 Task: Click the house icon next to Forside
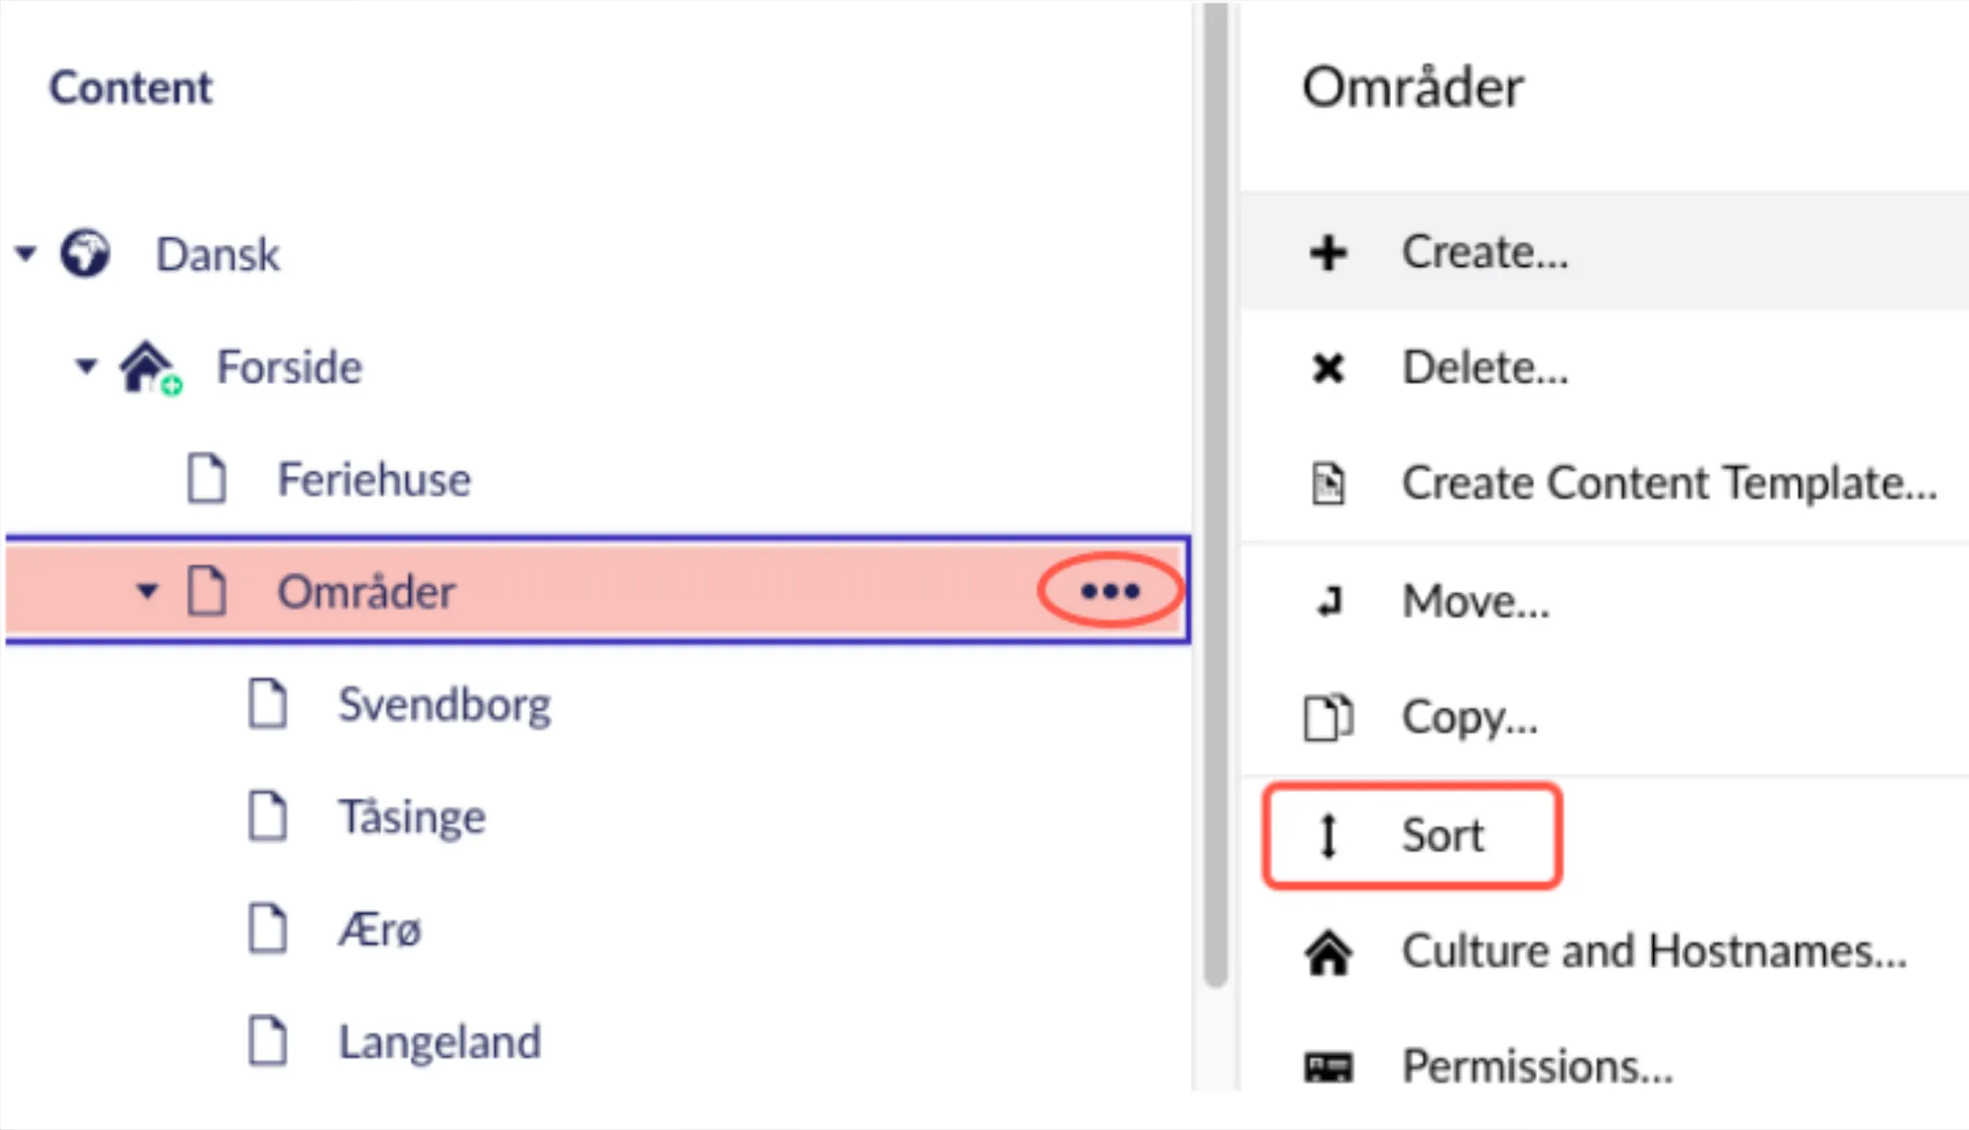click(x=150, y=367)
